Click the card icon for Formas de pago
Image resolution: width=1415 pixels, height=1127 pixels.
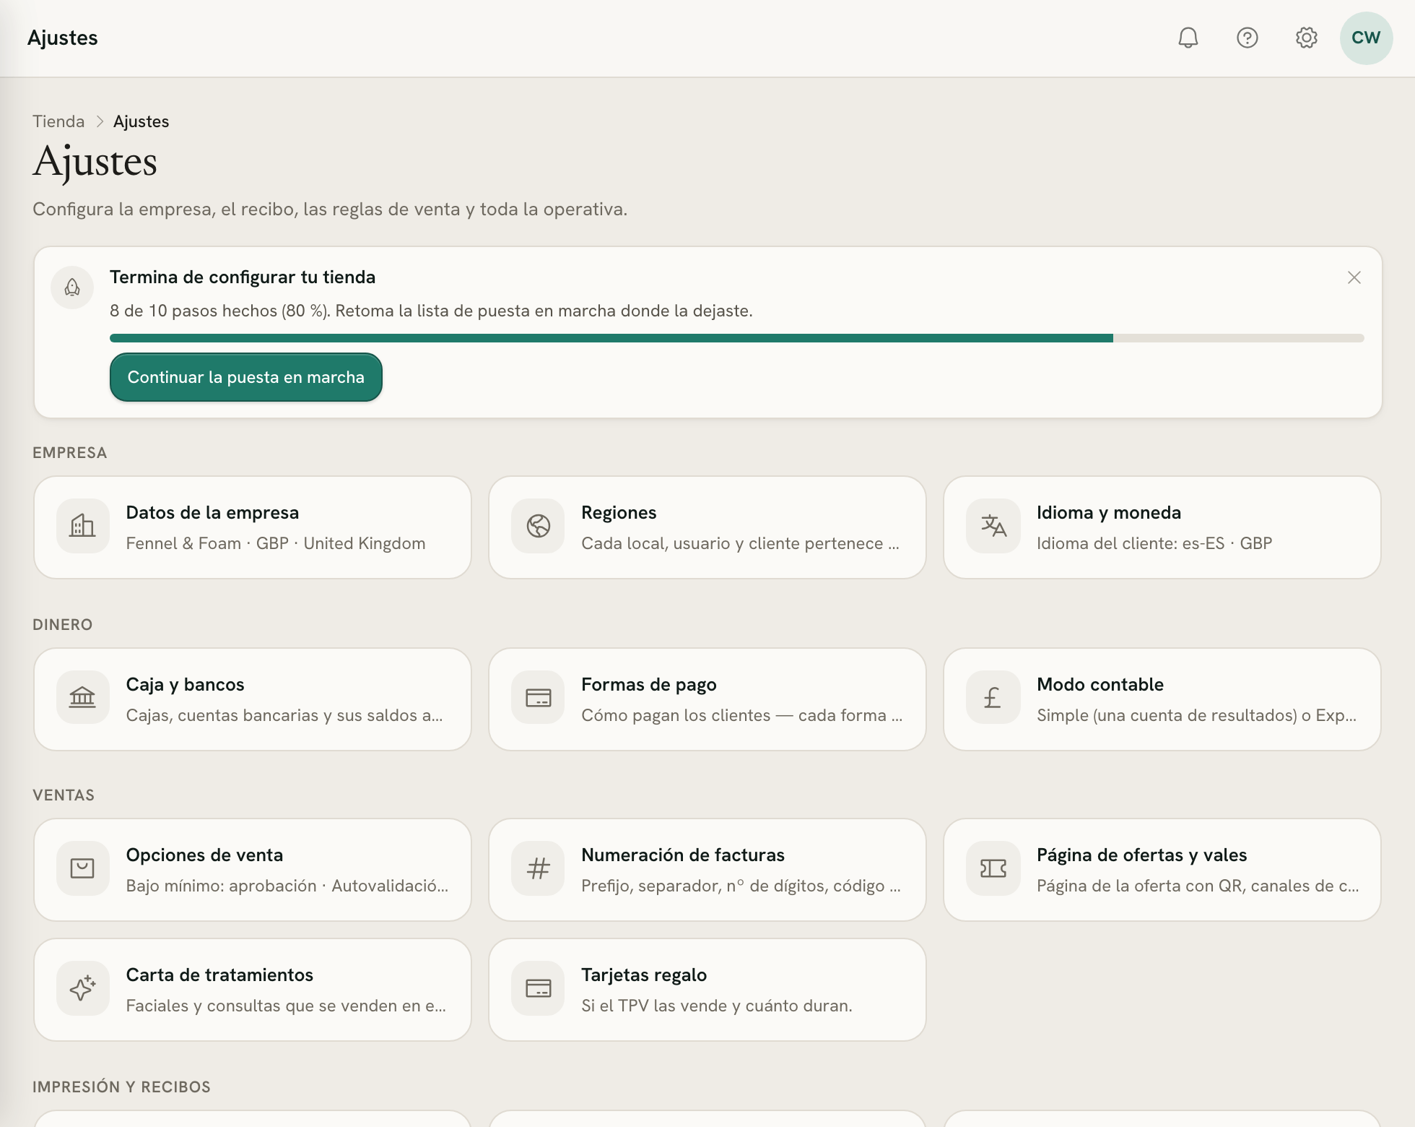tap(538, 698)
